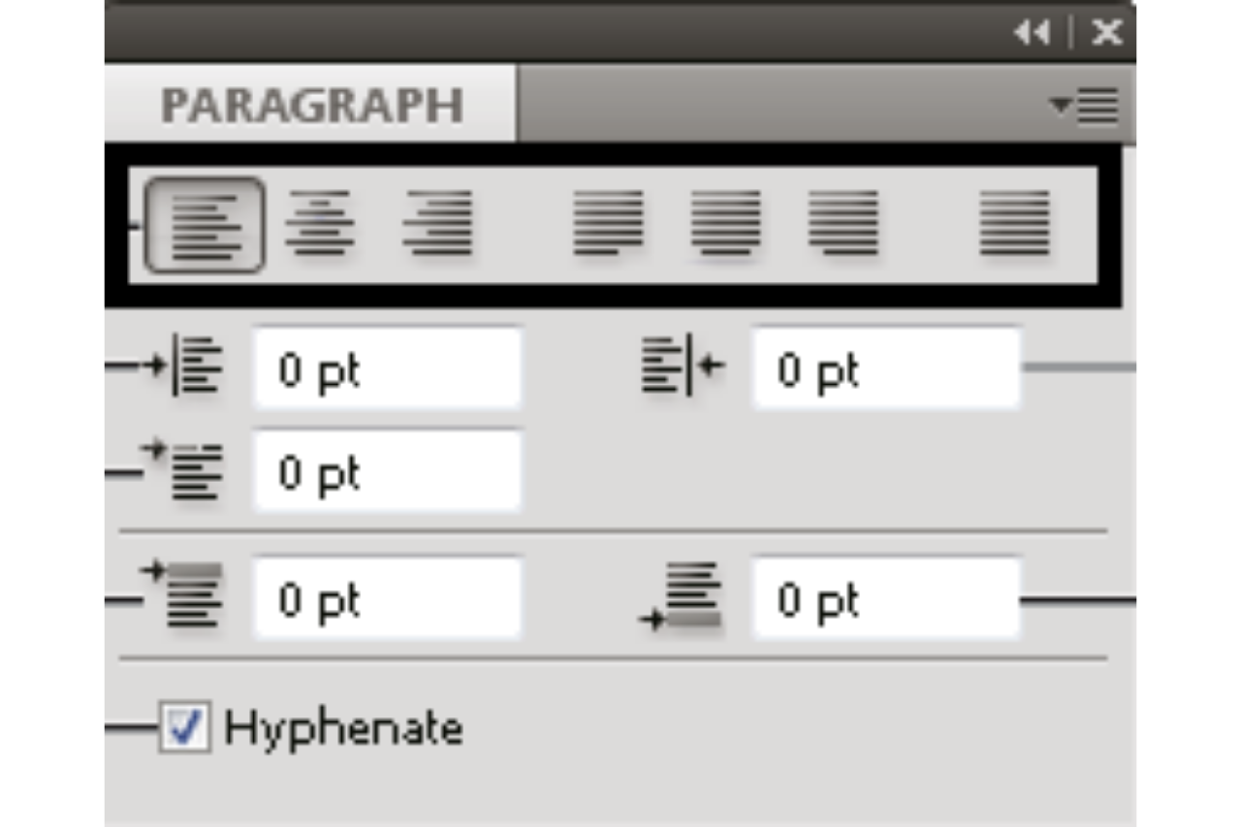Close the Paragraph panel

pyautogui.click(x=1106, y=33)
